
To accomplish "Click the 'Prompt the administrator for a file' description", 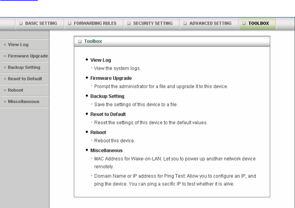I will click(161, 87).
